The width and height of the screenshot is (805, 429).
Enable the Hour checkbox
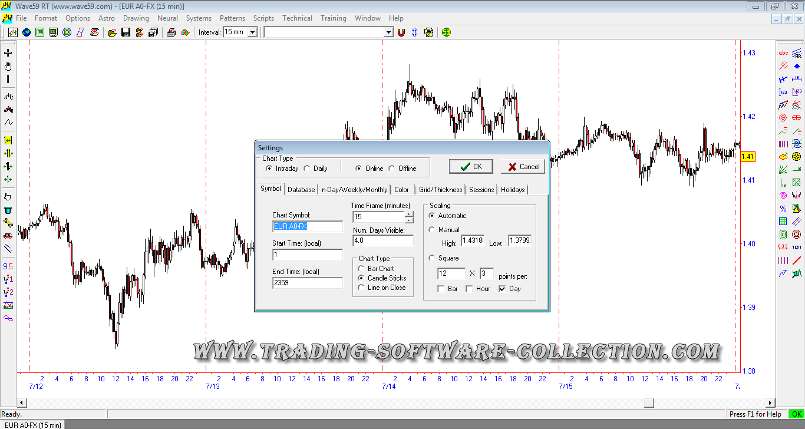(470, 289)
